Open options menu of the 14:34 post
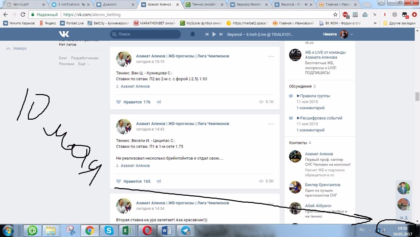Screen dimensions: 420x237 coord(271,203)
